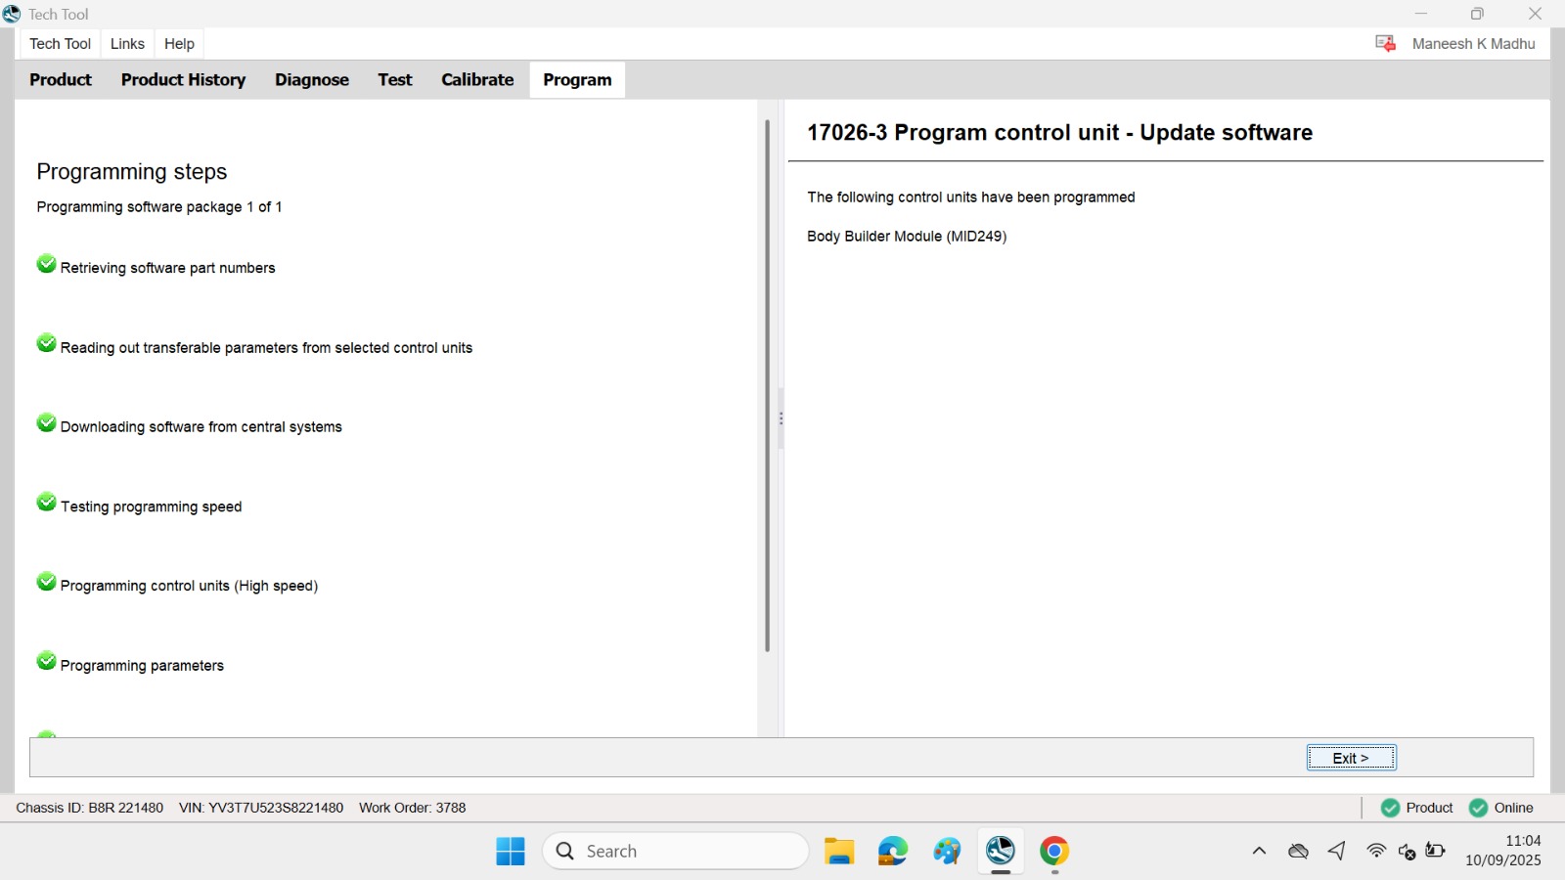Click the Exit > button

[x=1351, y=758]
